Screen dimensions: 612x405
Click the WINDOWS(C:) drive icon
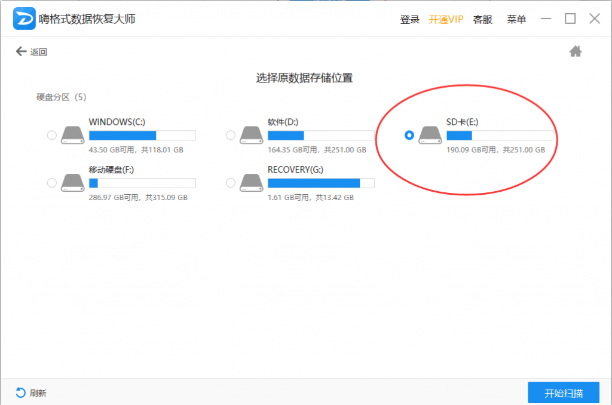pyautogui.click(x=72, y=136)
